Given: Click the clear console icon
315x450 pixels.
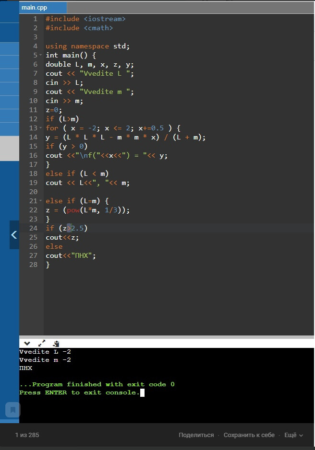Looking at the screenshot, I should point(56,343).
